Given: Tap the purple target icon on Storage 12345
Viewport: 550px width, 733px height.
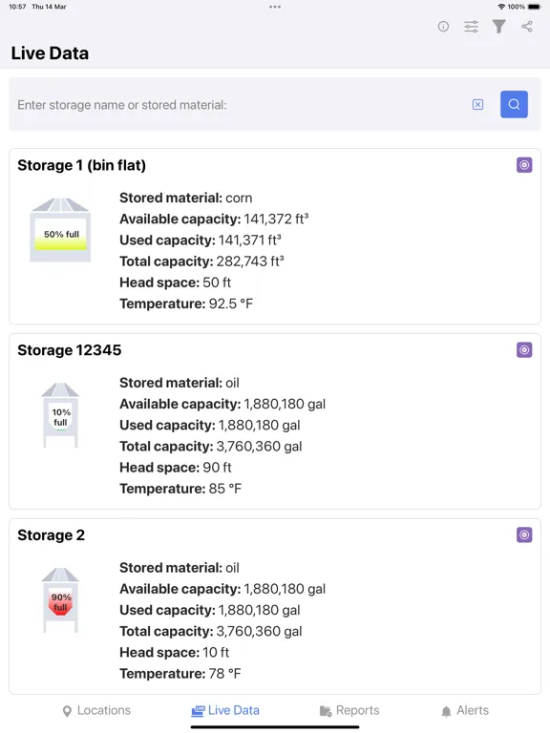Looking at the screenshot, I should [524, 349].
